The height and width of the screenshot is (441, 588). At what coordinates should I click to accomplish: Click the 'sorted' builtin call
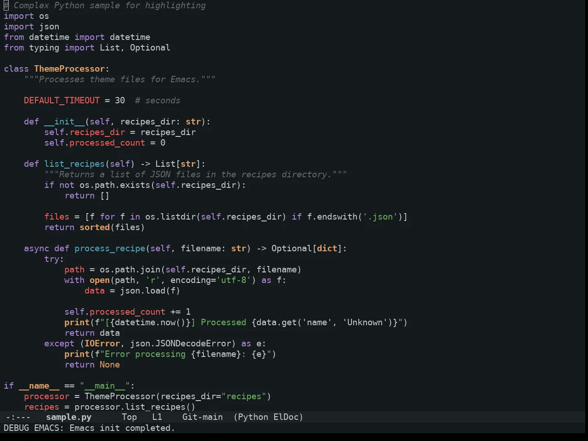coord(95,227)
